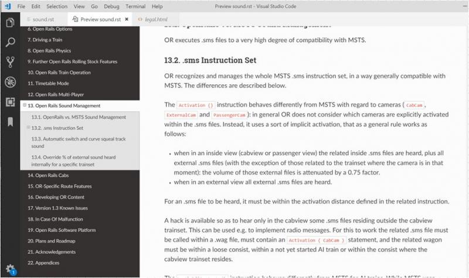The height and width of the screenshot is (278, 469).
Task: Open 13.3 Automatic switch and curve squeal
Action: coord(79,142)
